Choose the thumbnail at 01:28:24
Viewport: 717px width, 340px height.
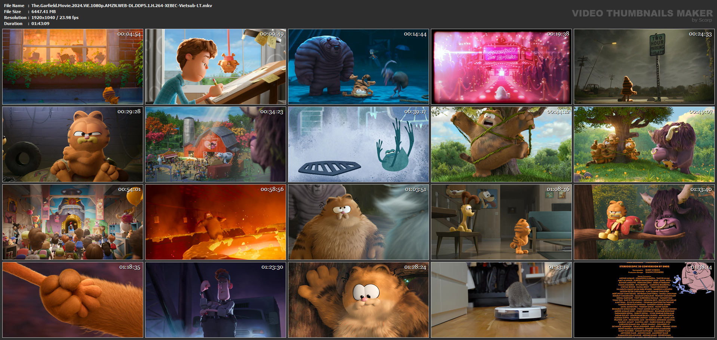358,300
